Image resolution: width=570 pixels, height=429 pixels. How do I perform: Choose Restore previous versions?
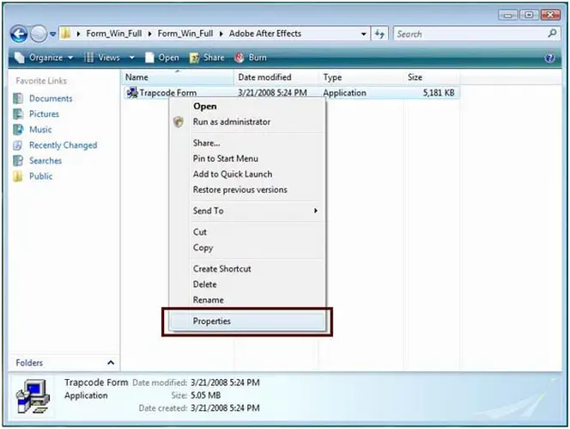click(x=247, y=190)
